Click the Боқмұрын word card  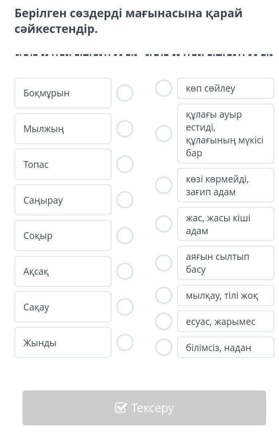pos(63,93)
